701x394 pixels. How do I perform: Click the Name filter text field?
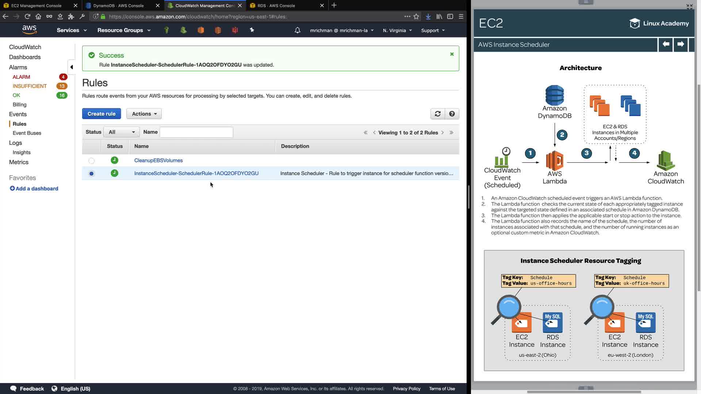tap(196, 132)
